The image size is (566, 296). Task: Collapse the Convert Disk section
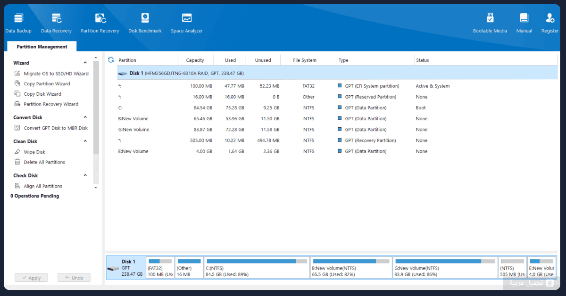point(85,117)
